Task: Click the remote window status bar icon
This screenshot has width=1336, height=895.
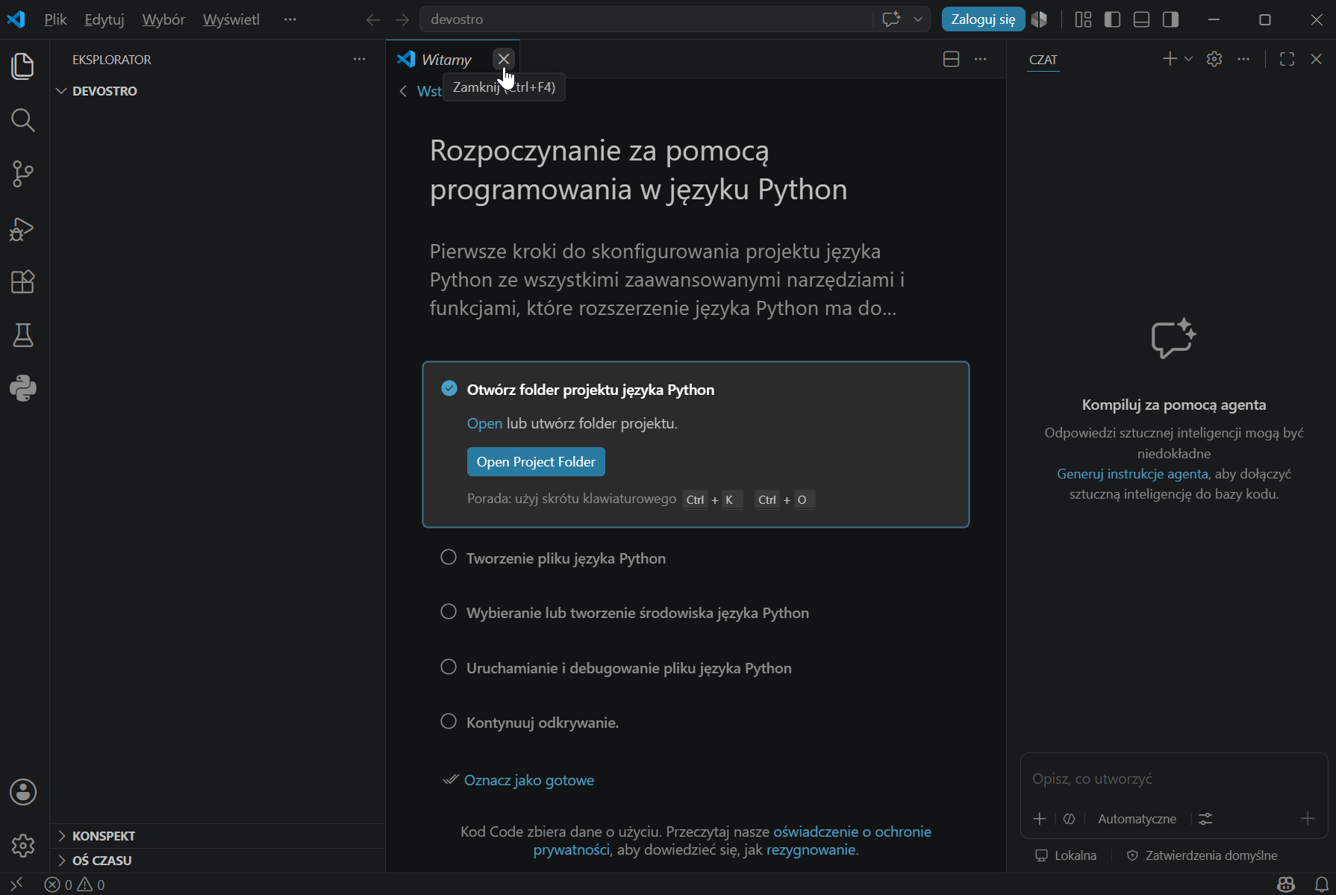Action: click(16, 885)
